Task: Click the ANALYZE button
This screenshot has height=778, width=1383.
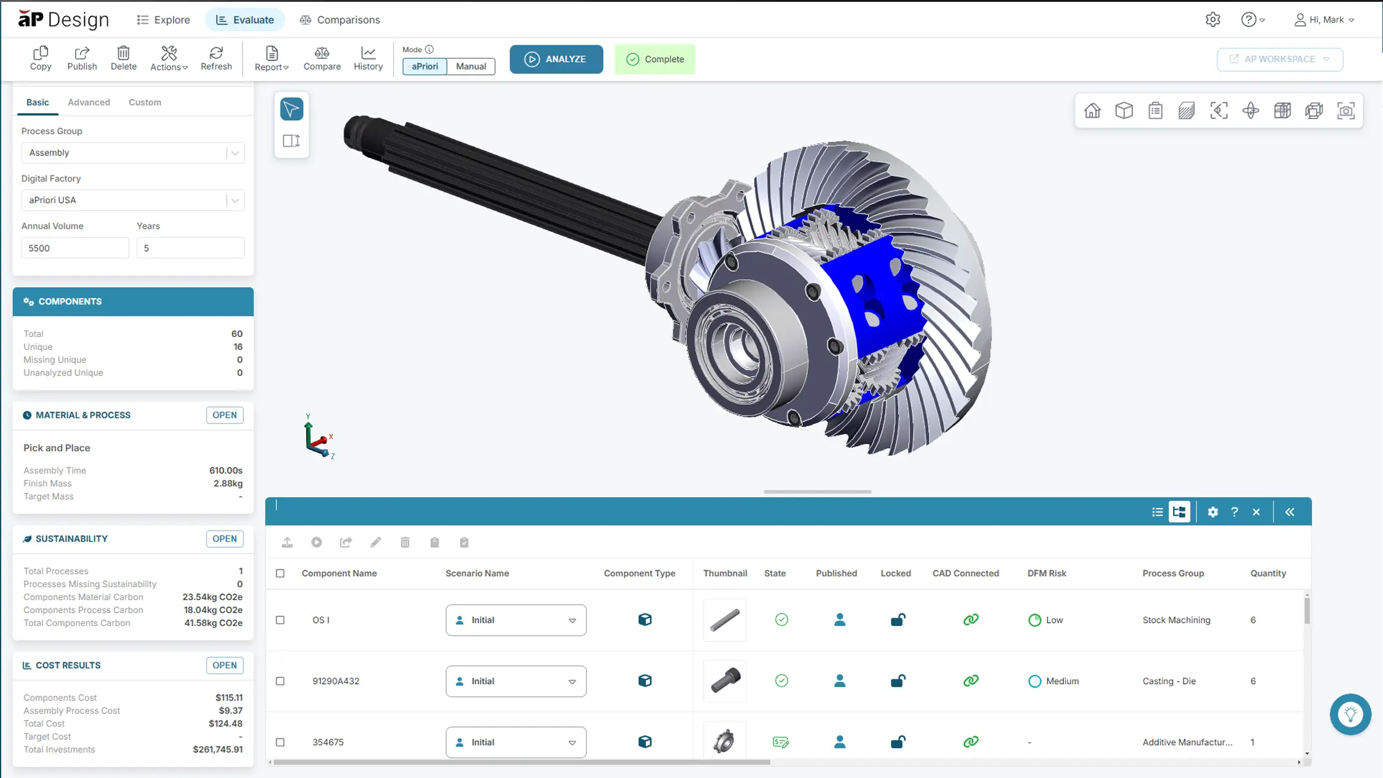Action: coord(556,59)
